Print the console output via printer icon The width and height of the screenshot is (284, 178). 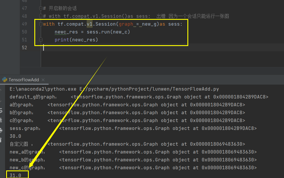tap(3, 130)
